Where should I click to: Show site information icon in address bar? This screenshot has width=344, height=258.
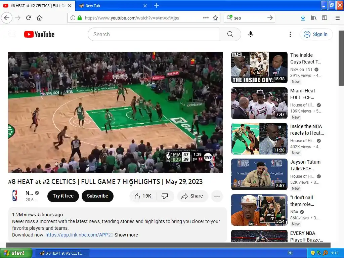73,18
